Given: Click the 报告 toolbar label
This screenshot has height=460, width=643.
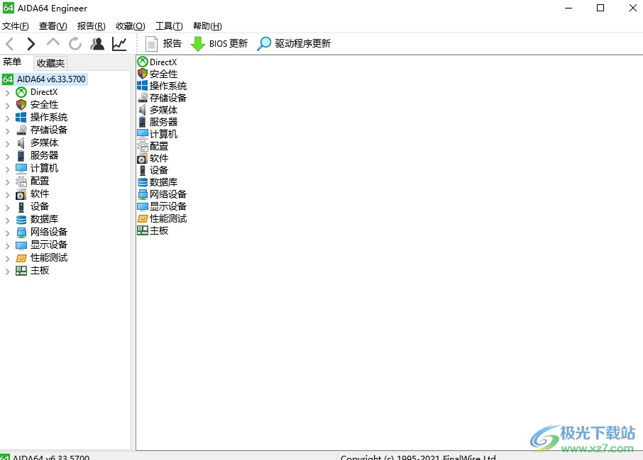Looking at the screenshot, I should (x=172, y=43).
